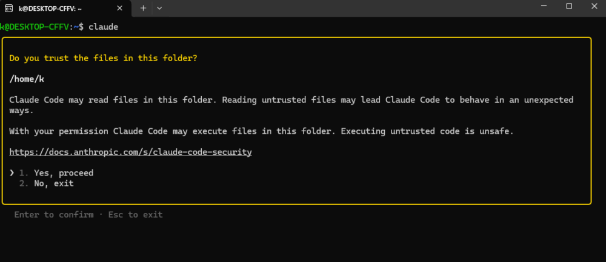
Task: Click the empty title bar drag area
Action: point(348,8)
